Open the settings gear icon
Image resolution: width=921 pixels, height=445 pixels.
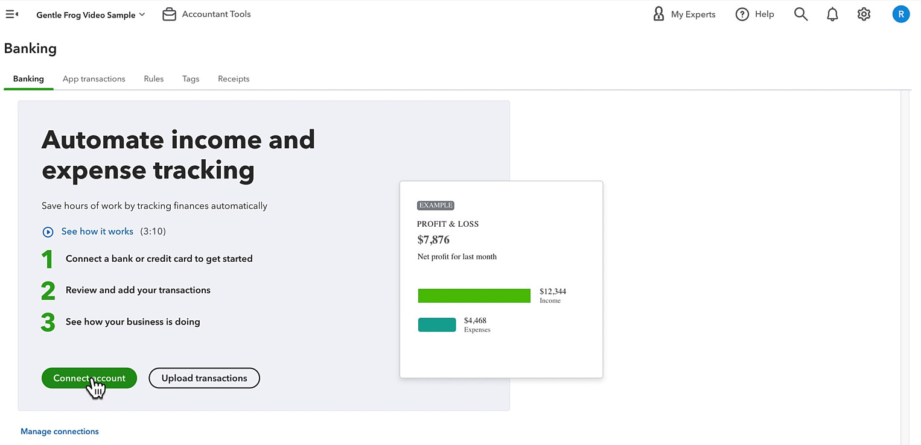pos(864,14)
